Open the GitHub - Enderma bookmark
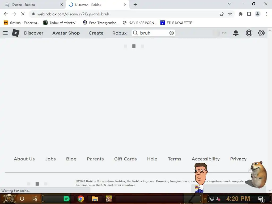This screenshot has height=204, width=272. pyautogui.click(x=21, y=23)
